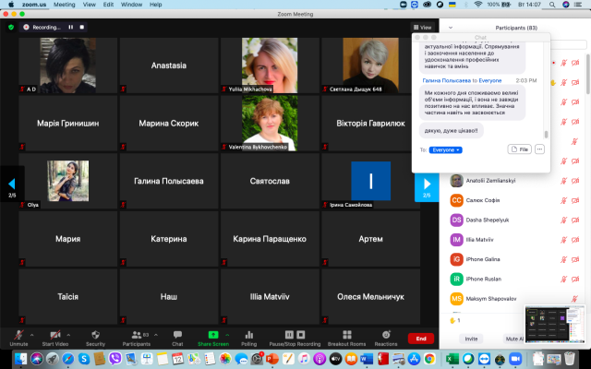591x369 pixels.
Task: Pause recording in top recording indicator
Action: [70, 27]
